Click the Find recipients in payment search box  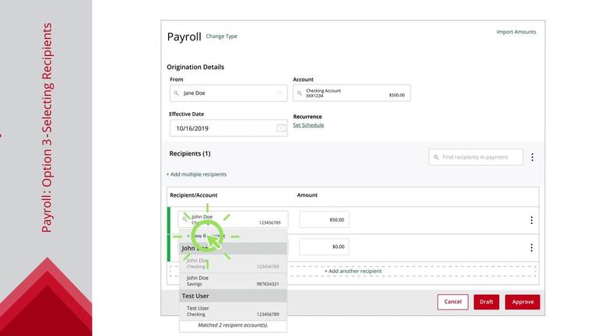tap(476, 157)
